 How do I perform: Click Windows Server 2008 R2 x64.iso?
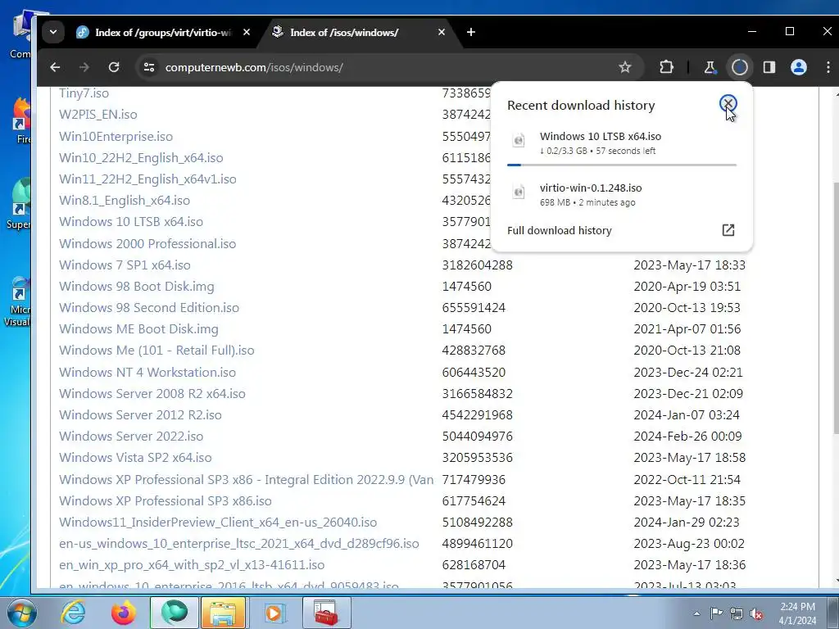coord(152,394)
